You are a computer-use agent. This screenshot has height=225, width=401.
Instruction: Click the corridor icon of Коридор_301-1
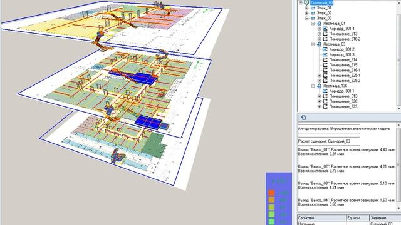pyautogui.click(x=325, y=91)
